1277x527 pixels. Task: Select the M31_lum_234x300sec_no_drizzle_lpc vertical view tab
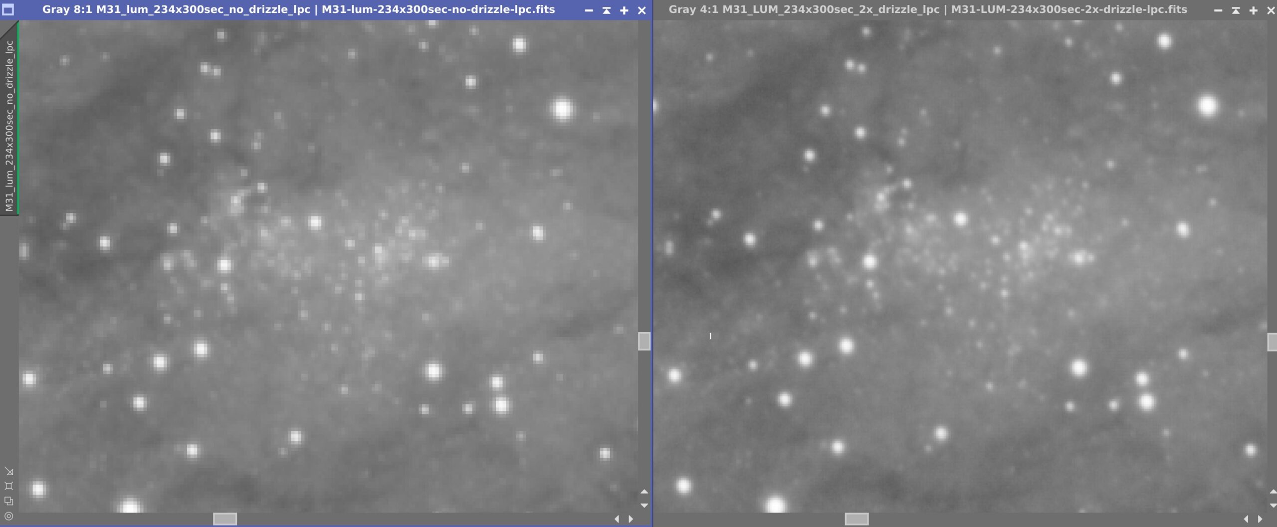click(x=9, y=125)
